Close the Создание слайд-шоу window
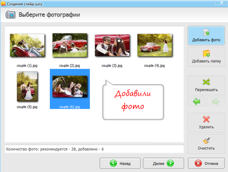The image size is (228, 172). tap(221, 3)
